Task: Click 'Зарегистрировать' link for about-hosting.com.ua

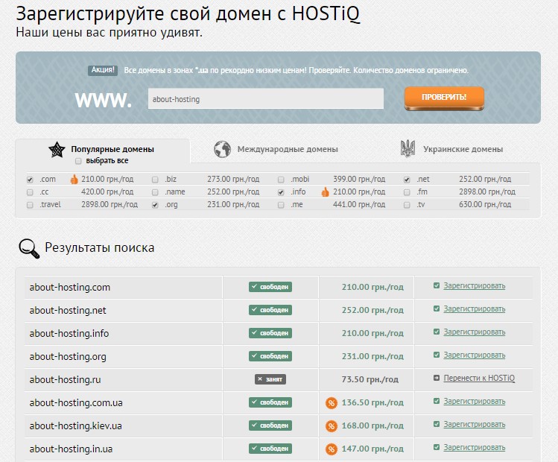Action: (474, 402)
